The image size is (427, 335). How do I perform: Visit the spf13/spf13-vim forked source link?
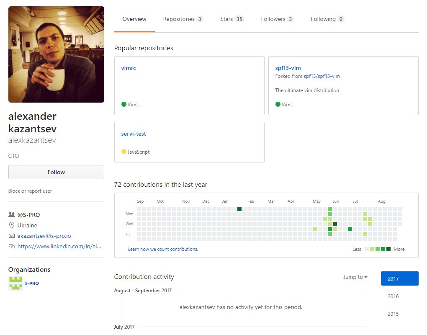point(322,76)
